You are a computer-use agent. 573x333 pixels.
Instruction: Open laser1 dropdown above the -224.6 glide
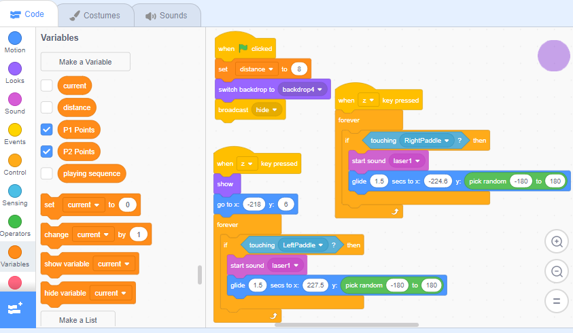(406, 161)
